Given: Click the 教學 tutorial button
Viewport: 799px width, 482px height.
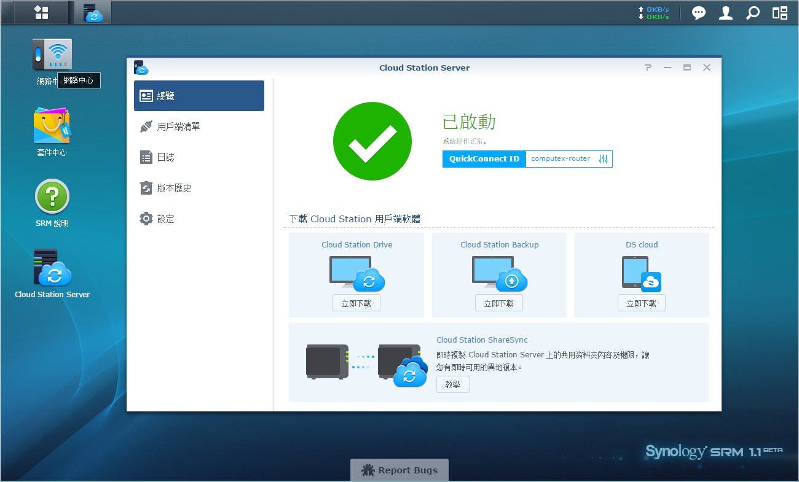Looking at the screenshot, I should [453, 384].
